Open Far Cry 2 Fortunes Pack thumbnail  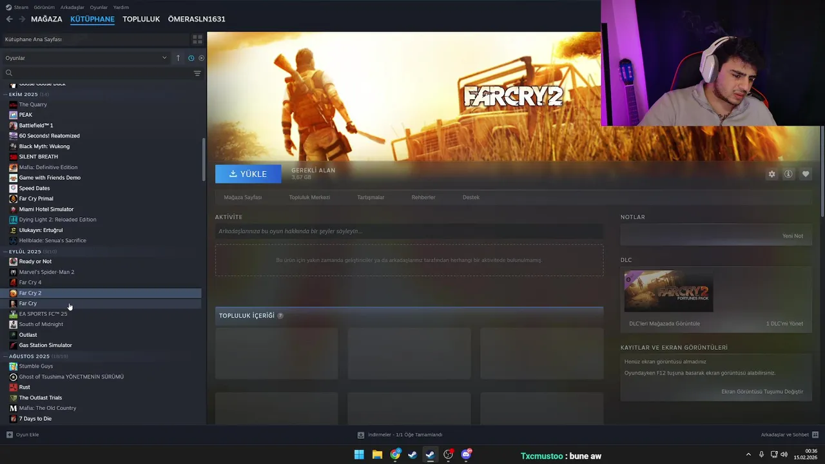669,291
